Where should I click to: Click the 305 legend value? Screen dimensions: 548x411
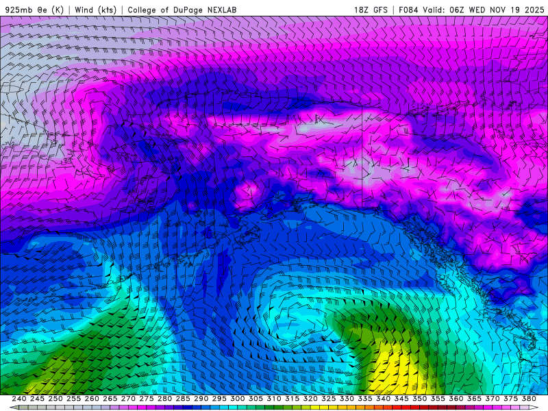(x=256, y=399)
